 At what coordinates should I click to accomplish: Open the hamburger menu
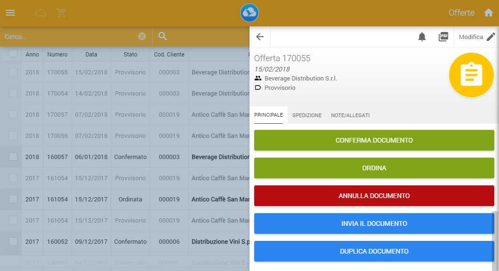(10, 13)
